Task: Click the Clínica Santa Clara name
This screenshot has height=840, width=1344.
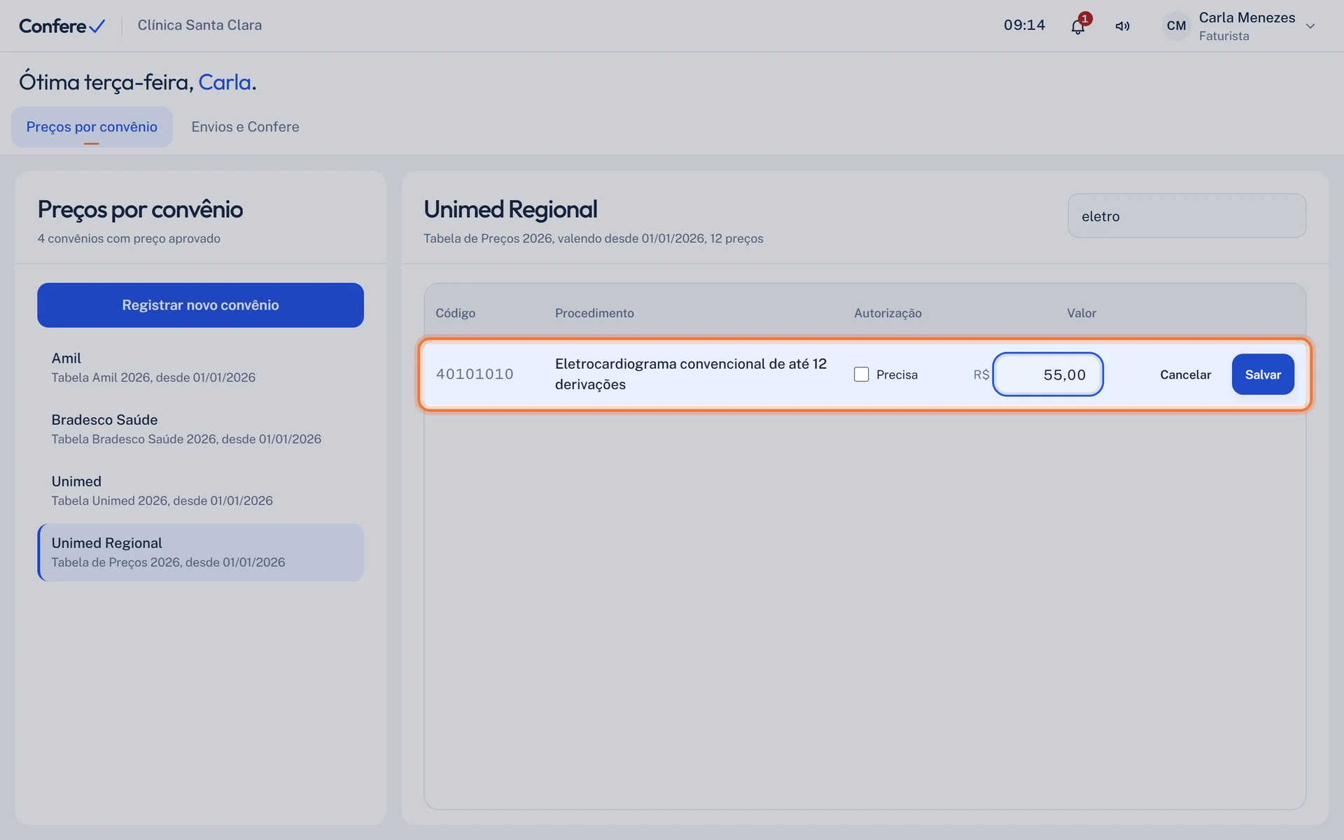Action: coord(199,25)
